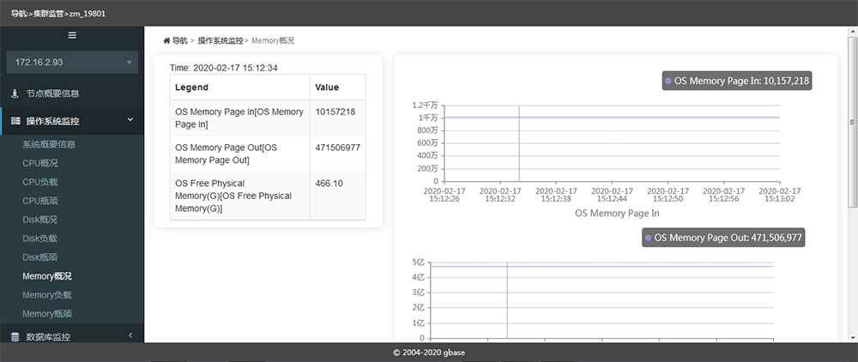The image size is (858, 362).
Task: Open CPU负载 page
Action: point(40,182)
